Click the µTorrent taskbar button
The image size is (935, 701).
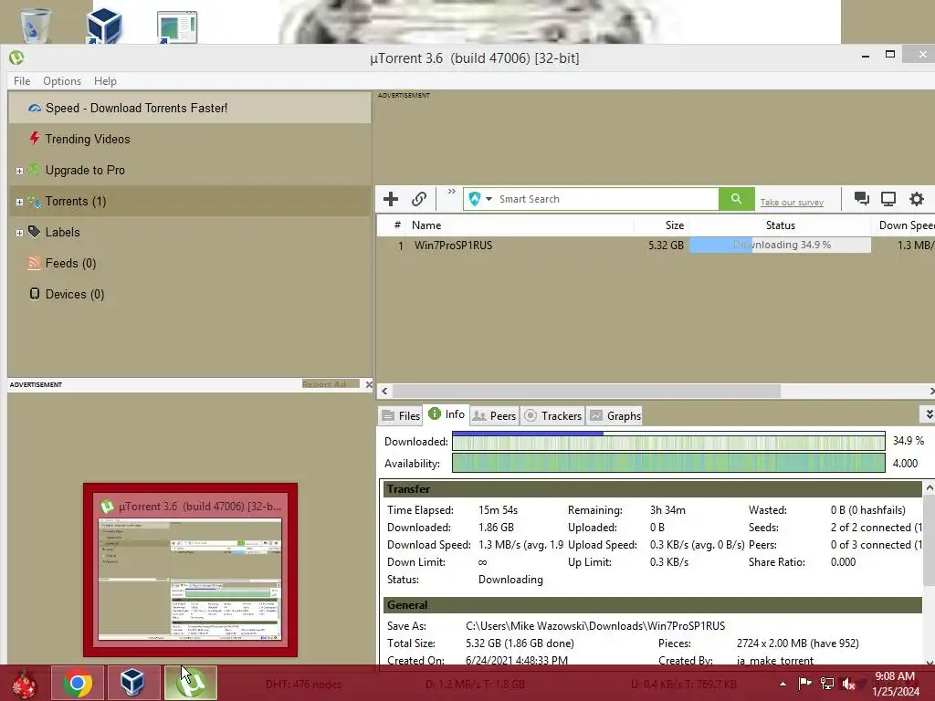(x=190, y=683)
